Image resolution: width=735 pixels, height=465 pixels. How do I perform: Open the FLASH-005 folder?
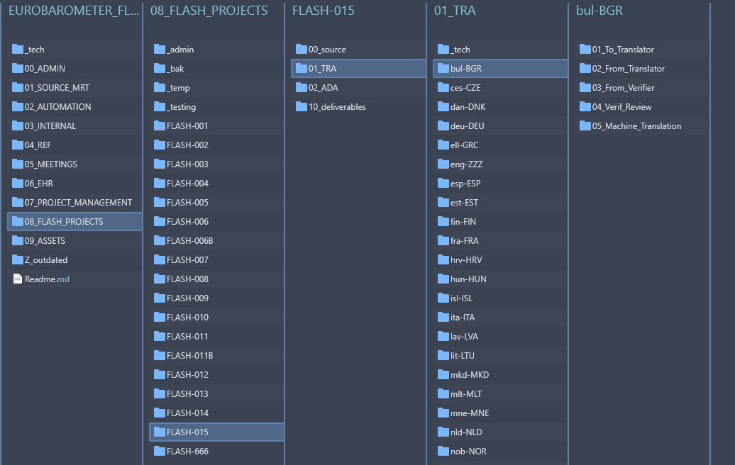pyautogui.click(x=216, y=202)
